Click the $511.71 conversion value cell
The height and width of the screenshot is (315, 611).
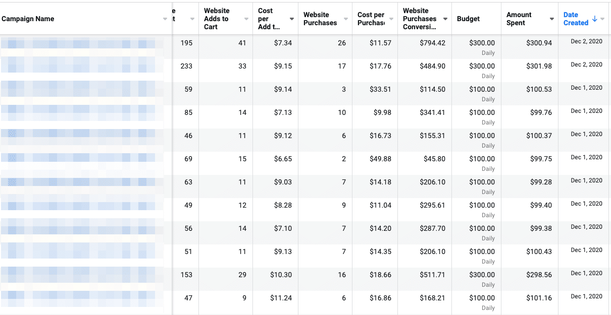click(432, 275)
